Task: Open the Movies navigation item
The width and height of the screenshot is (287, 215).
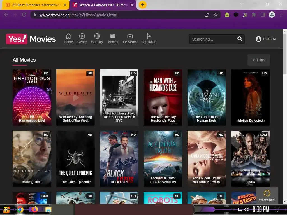Action: coord(113,39)
